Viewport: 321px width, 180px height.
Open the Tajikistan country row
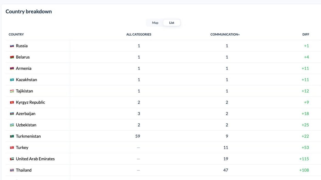[x=24, y=91]
